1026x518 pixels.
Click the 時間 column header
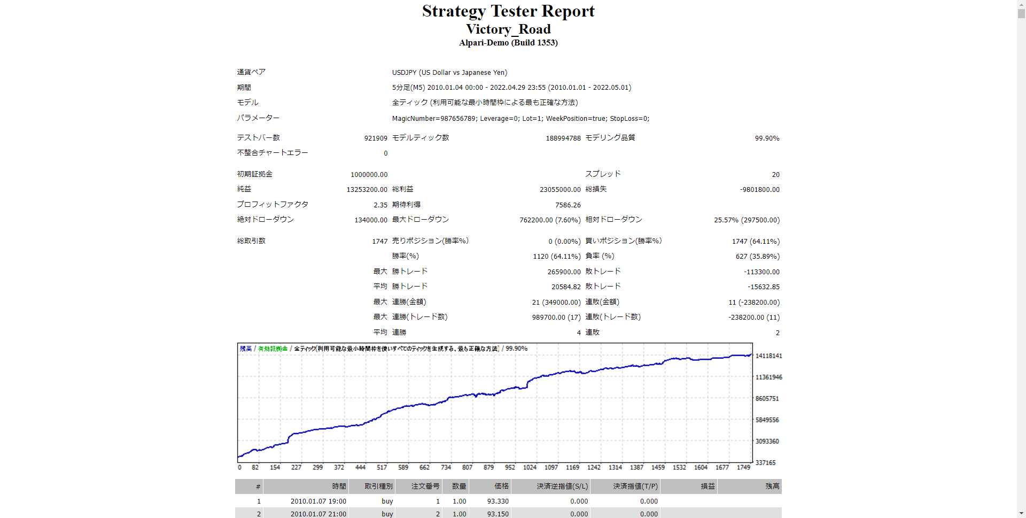coord(339,486)
